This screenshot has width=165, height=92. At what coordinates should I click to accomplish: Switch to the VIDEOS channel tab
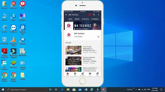(77, 19)
